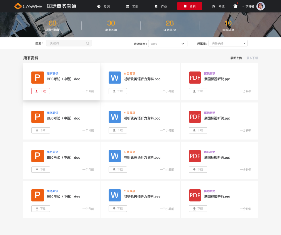Image resolution: width=281 pixels, height=235 pixels.
Task: Open the 作业 navigation tab
Action: pyautogui.click(x=161, y=6)
